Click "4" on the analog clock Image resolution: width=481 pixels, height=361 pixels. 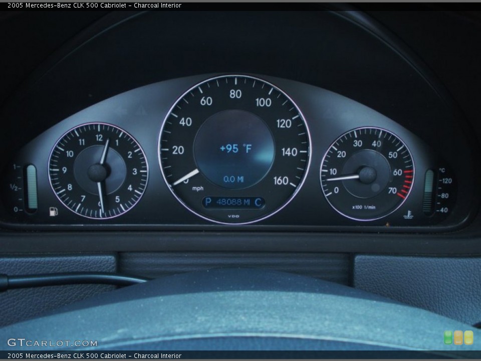[x=130, y=188]
